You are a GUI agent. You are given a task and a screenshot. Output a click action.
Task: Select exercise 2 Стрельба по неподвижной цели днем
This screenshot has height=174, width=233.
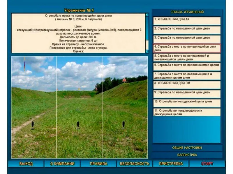(x=187, y=29)
